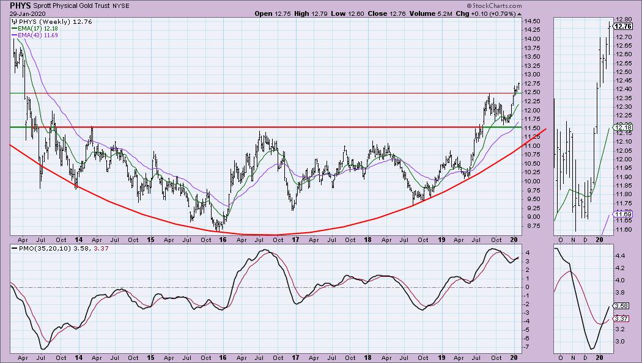Click the 11.69 EMA tag in zoom panel
Viewport: 642px width, 363px height.
(623, 214)
